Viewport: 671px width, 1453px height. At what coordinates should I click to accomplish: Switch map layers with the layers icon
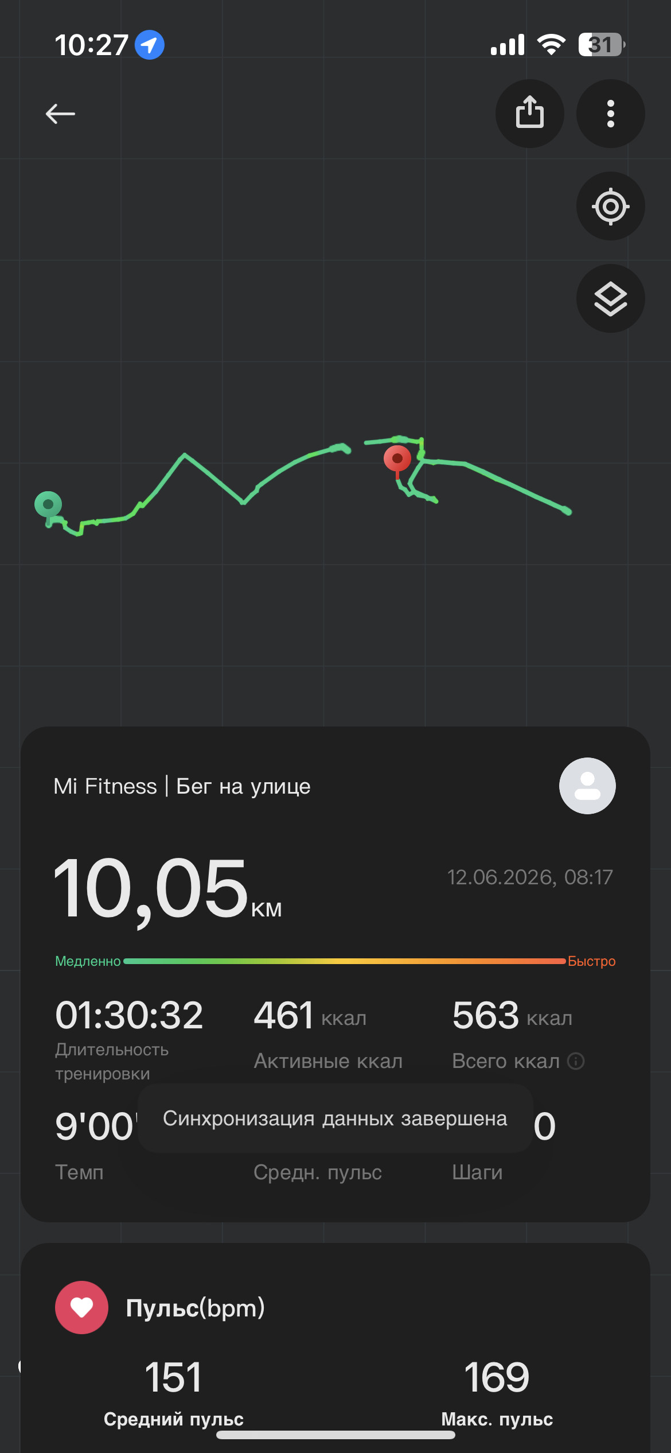coord(610,298)
